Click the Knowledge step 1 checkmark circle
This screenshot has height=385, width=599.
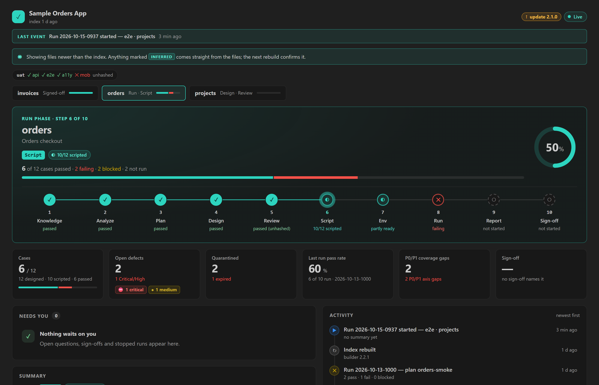click(49, 200)
